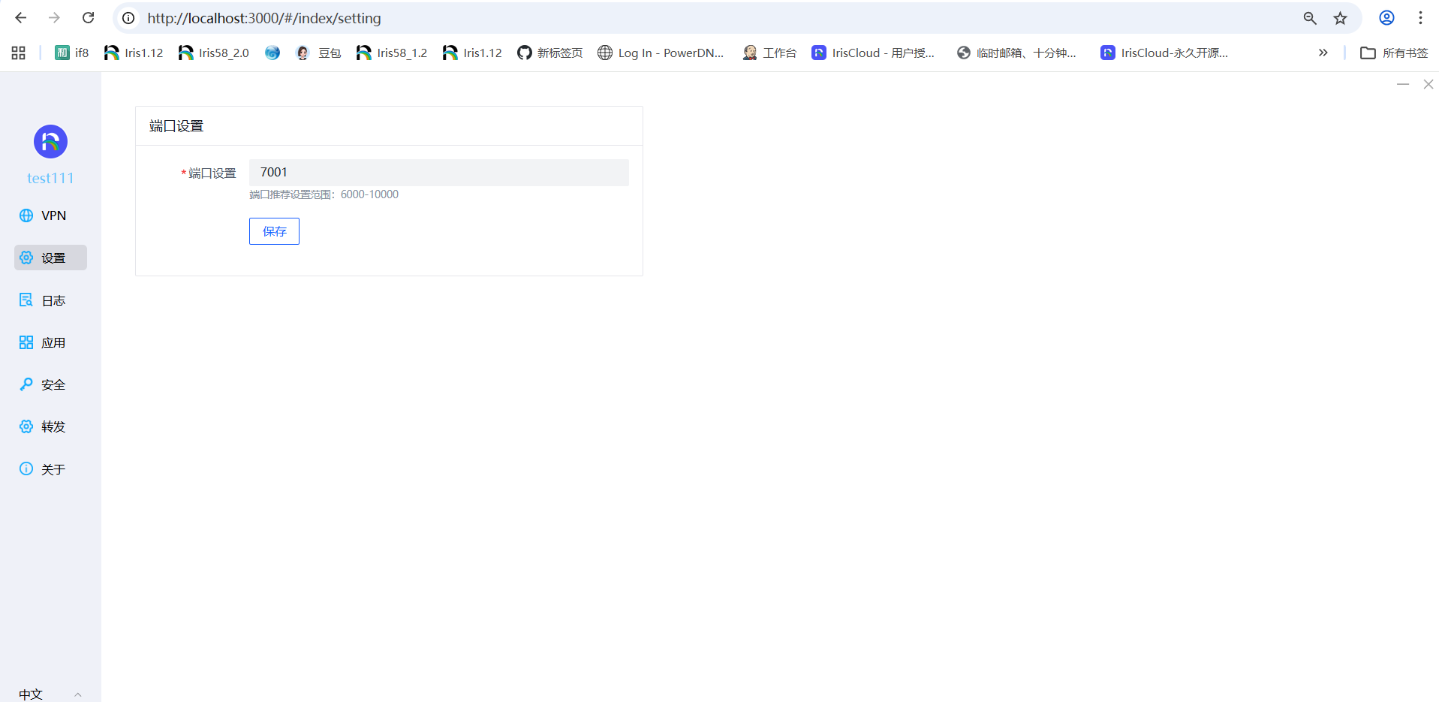Open the Chrome three-dot menu

(x=1420, y=18)
